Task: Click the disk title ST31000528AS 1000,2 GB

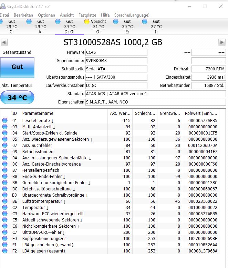Action: 113,42
